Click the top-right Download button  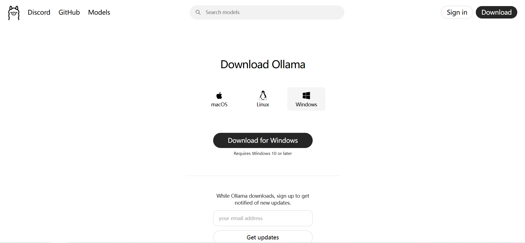[x=497, y=12]
